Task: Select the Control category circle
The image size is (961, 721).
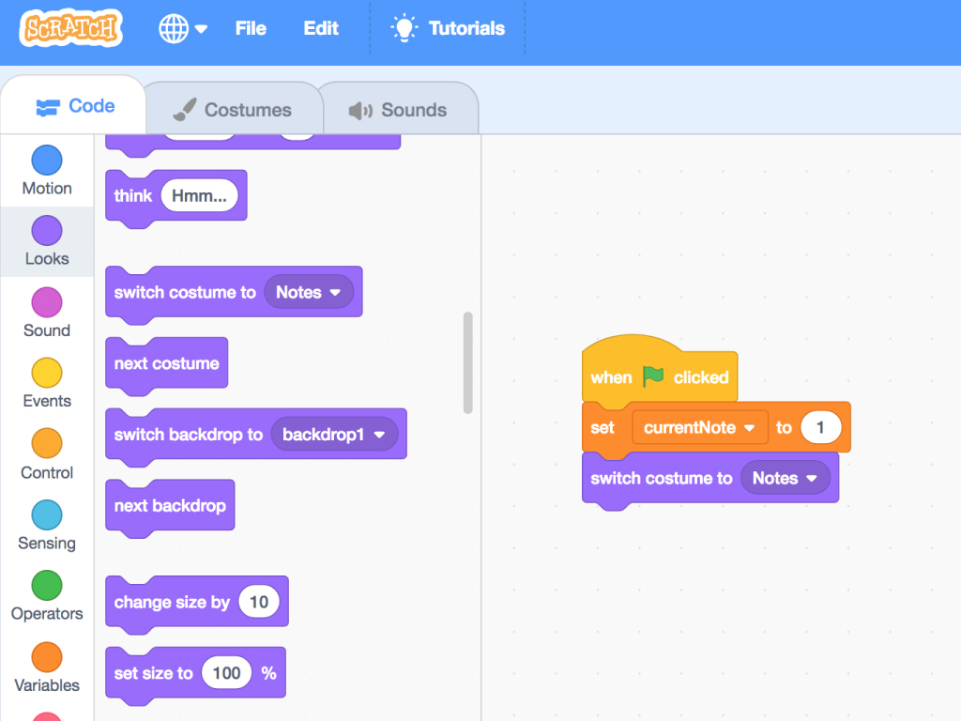Action: pyautogui.click(x=47, y=443)
